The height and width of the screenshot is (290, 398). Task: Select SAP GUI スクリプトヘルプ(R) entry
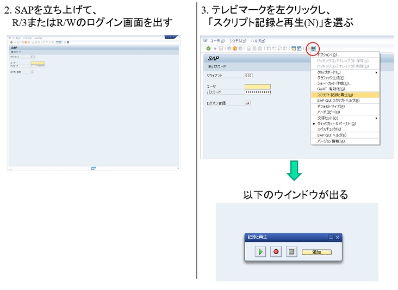pyautogui.click(x=345, y=100)
